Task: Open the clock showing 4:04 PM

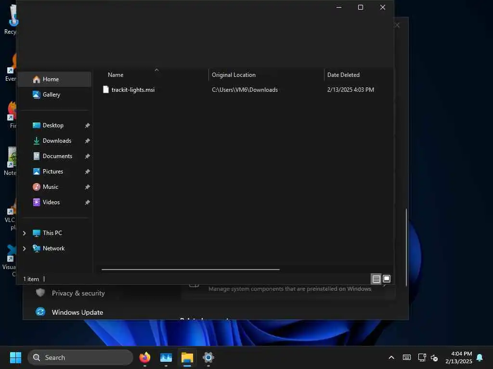Action: 459,357
